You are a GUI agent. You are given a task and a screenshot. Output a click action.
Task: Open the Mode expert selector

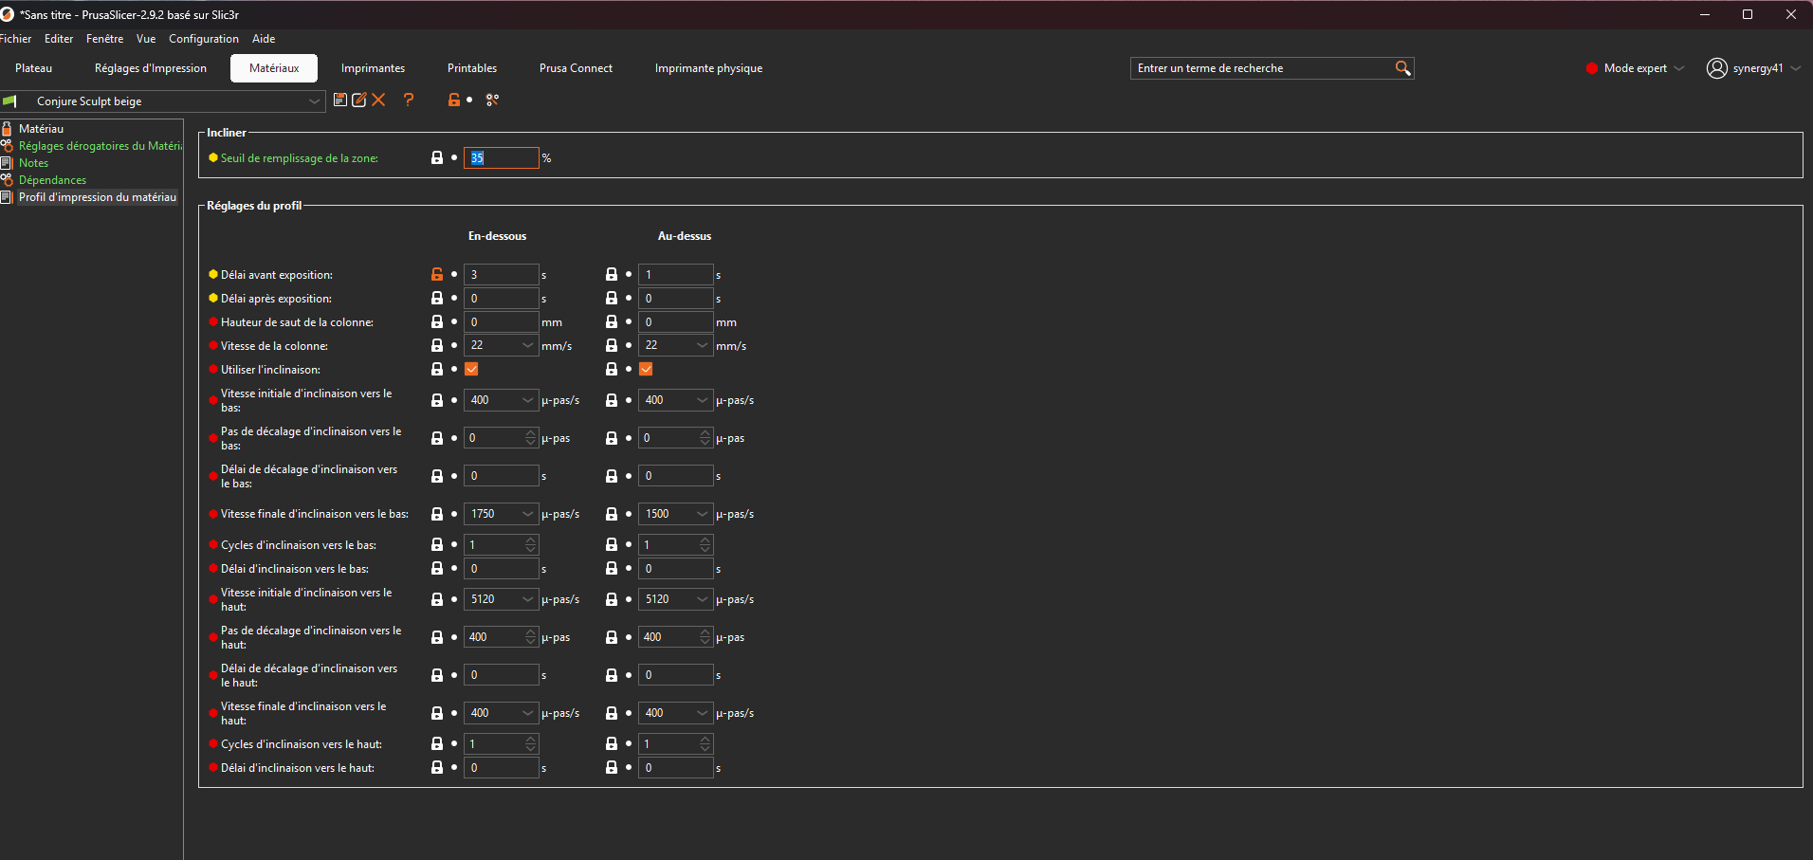(x=1636, y=68)
